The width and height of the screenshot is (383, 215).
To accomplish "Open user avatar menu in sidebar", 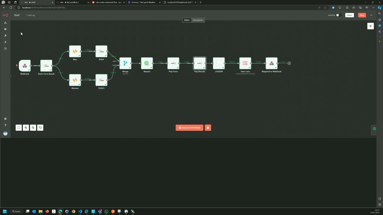I will tap(5, 133).
